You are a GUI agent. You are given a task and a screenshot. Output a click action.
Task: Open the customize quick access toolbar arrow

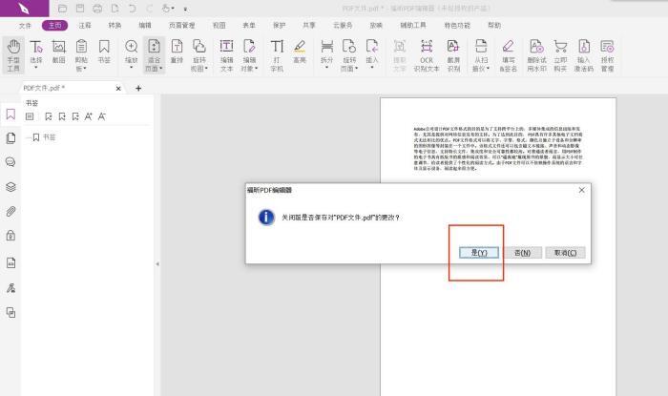[185, 9]
